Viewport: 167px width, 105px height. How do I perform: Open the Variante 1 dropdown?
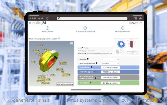pyautogui.click(x=110, y=63)
